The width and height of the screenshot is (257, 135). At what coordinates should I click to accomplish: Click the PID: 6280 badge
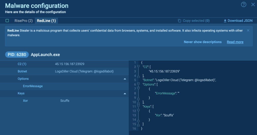pos(17,54)
